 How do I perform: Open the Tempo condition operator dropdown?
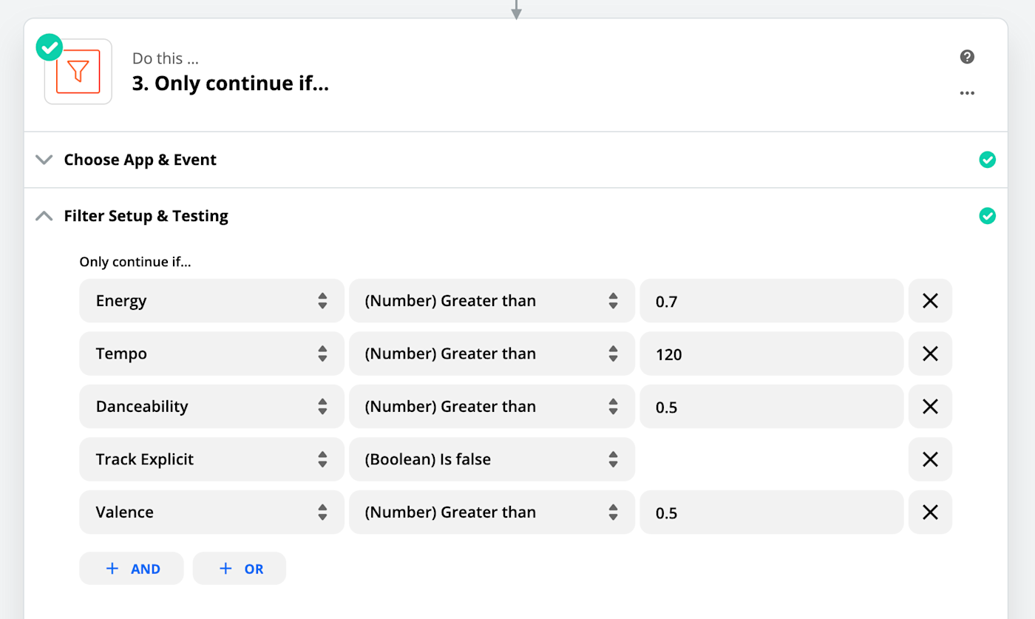[x=492, y=354]
